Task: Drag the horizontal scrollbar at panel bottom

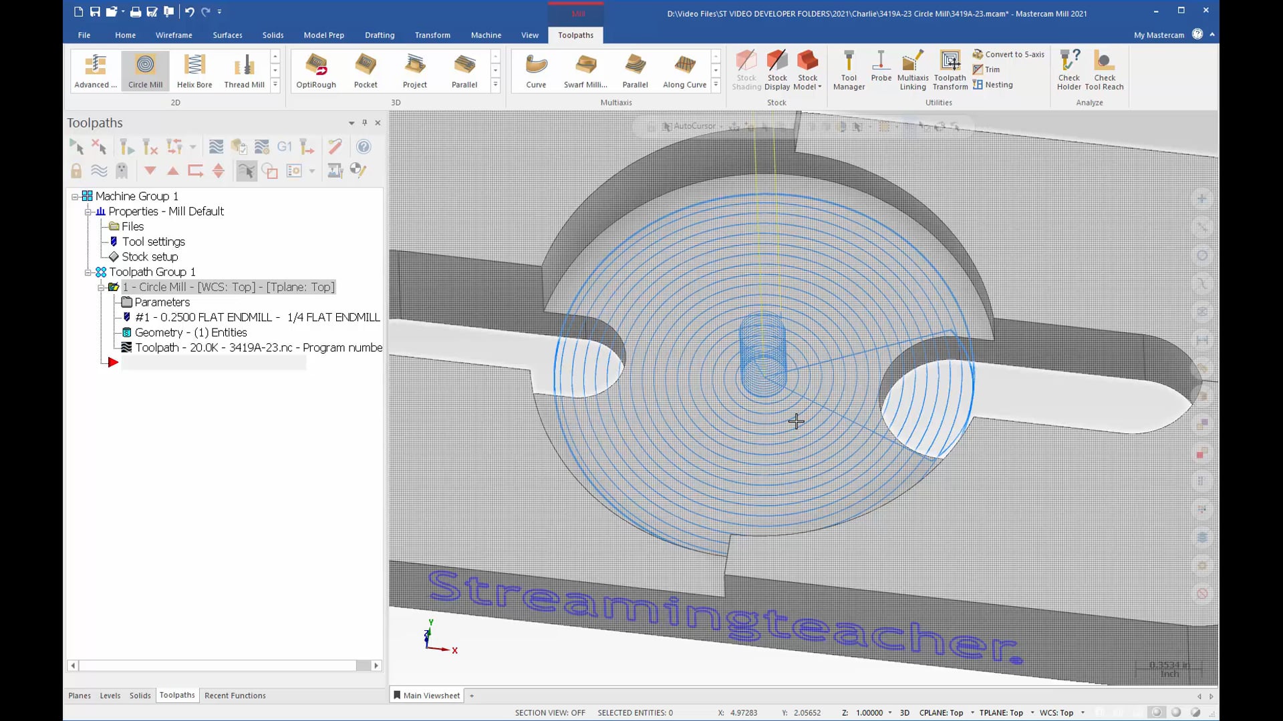Action: pyautogui.click(x=225, y=665)
